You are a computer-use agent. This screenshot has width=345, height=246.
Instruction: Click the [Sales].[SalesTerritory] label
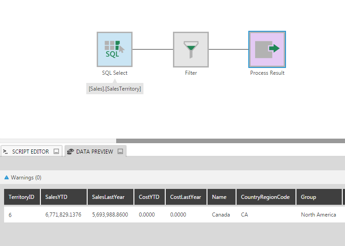tap(115, 89)
